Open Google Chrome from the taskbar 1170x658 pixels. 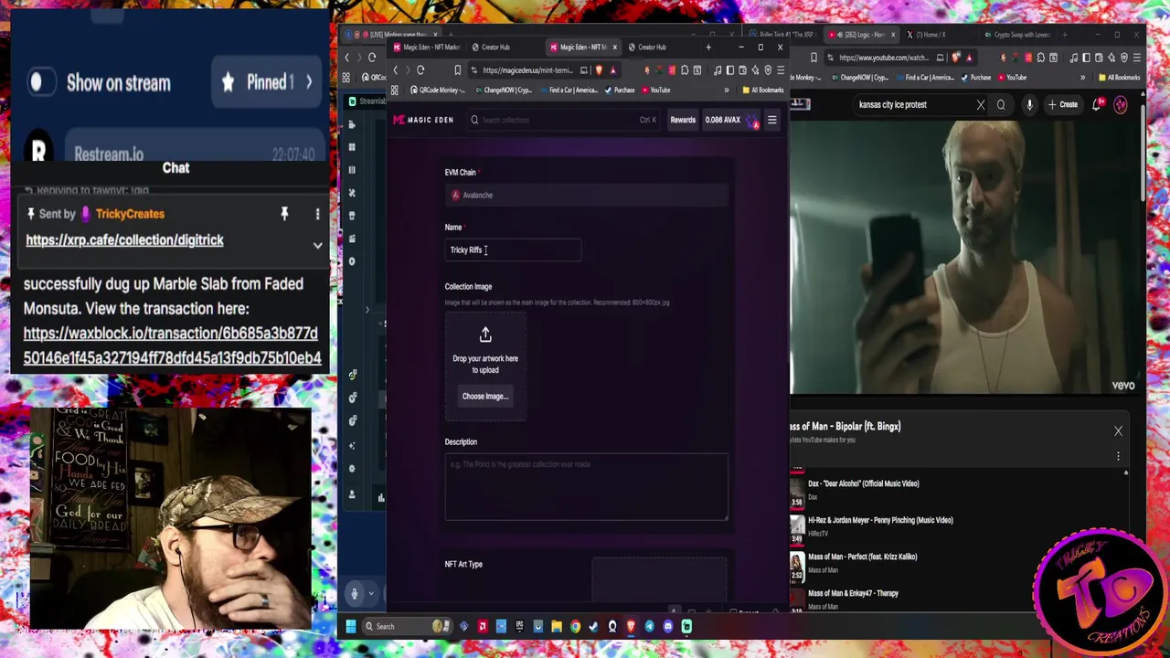(575, 626)
